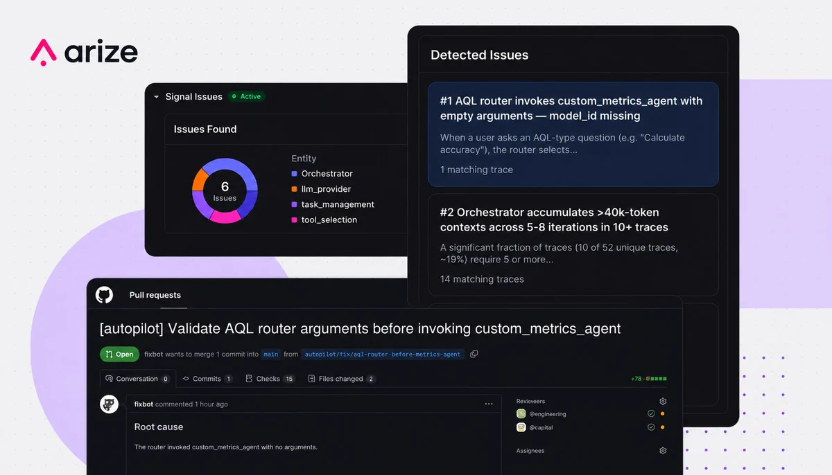The width and height of the screenshot is (832, 475).
Task: Click the autopilot/fix/aql-router-before-metrics-agent branch link
Action: (x=383, y=354)
